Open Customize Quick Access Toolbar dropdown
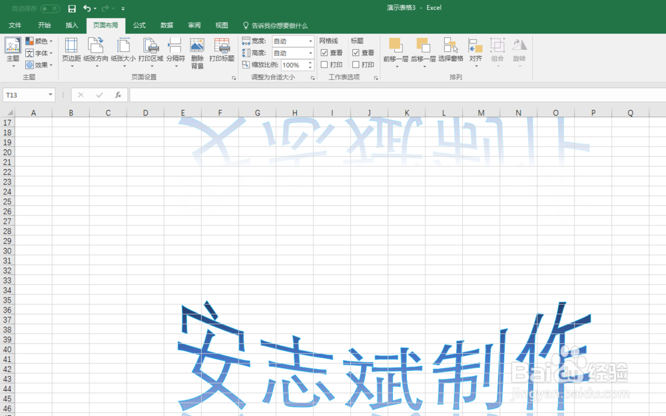Viewport: 666px width, 416px height. pos(123,9)
